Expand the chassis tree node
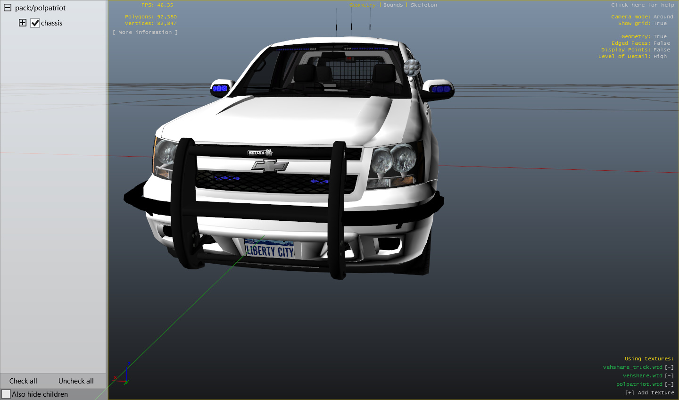679x400 pixels. (22, 23)
